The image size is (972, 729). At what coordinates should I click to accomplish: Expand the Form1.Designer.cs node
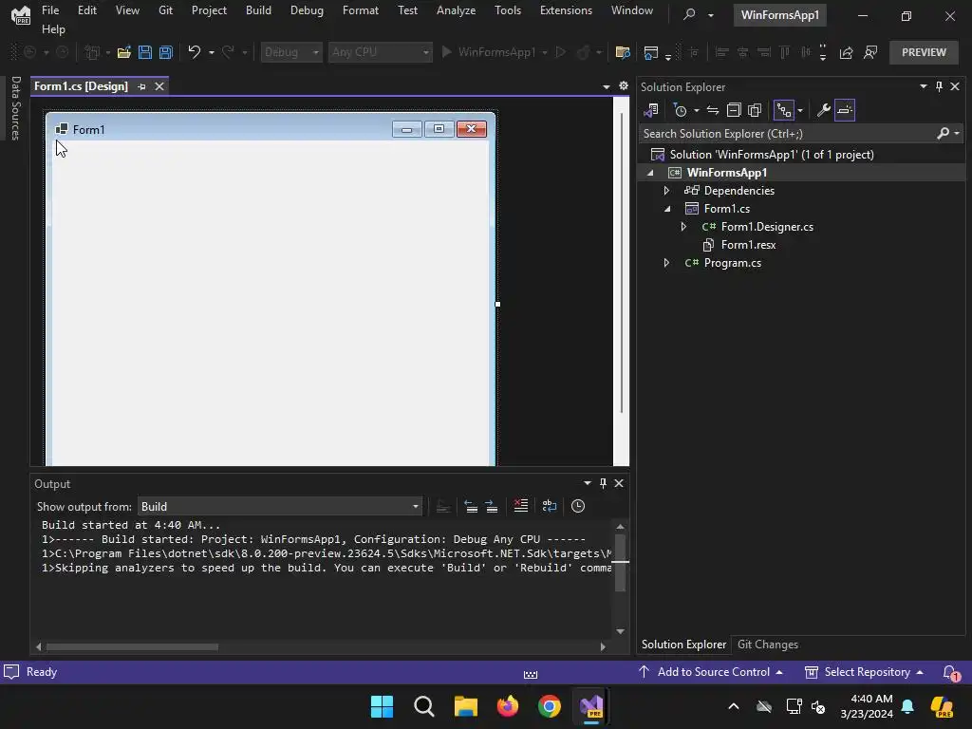pos(683,227)
